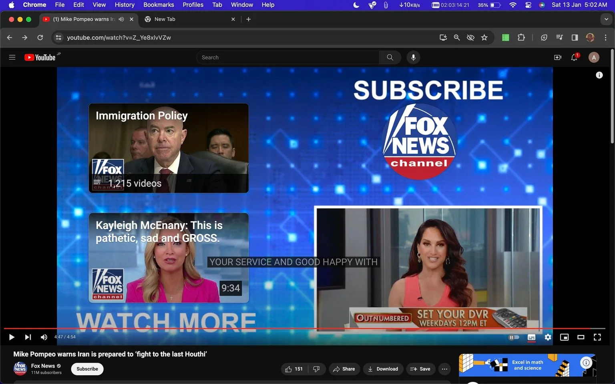Bookmark this page with star

pos(484,38)
